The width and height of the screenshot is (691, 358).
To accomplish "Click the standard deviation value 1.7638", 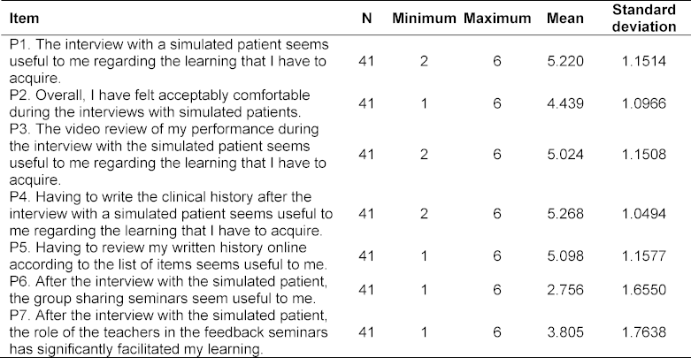I will (x=644, y=332).
